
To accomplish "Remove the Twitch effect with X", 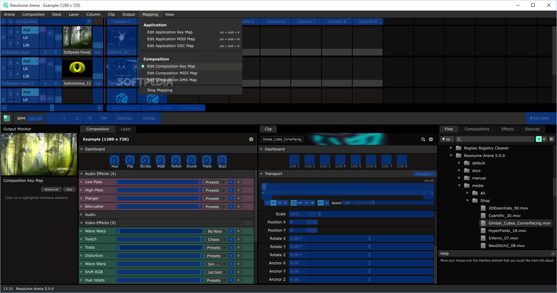I will [x=239, y=239].
